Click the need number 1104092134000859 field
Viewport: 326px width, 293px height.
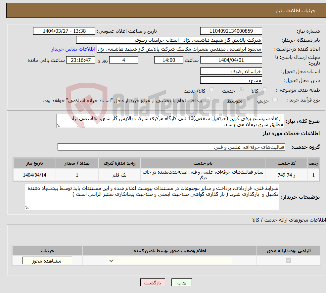(231, 31)
